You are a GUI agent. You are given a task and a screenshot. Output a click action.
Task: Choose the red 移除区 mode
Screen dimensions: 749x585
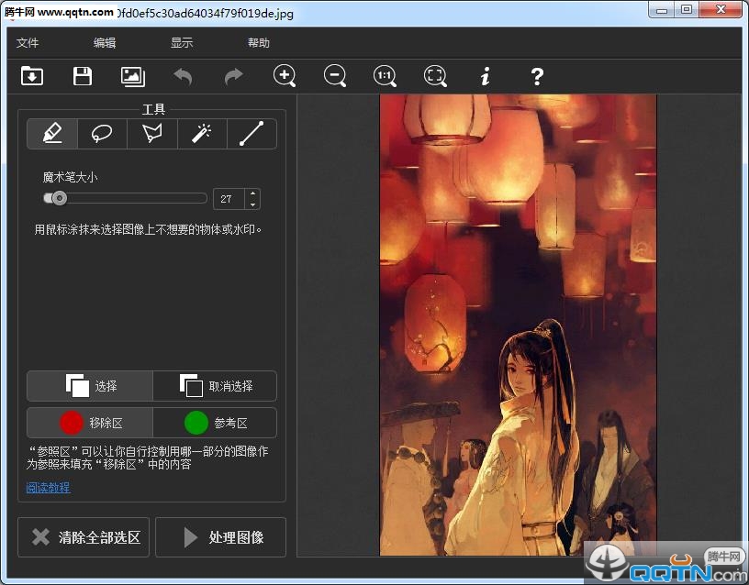[x=90, y=423]
